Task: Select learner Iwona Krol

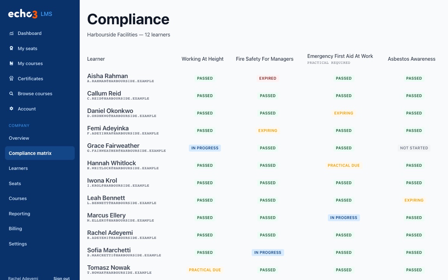Action: point(102,180)
